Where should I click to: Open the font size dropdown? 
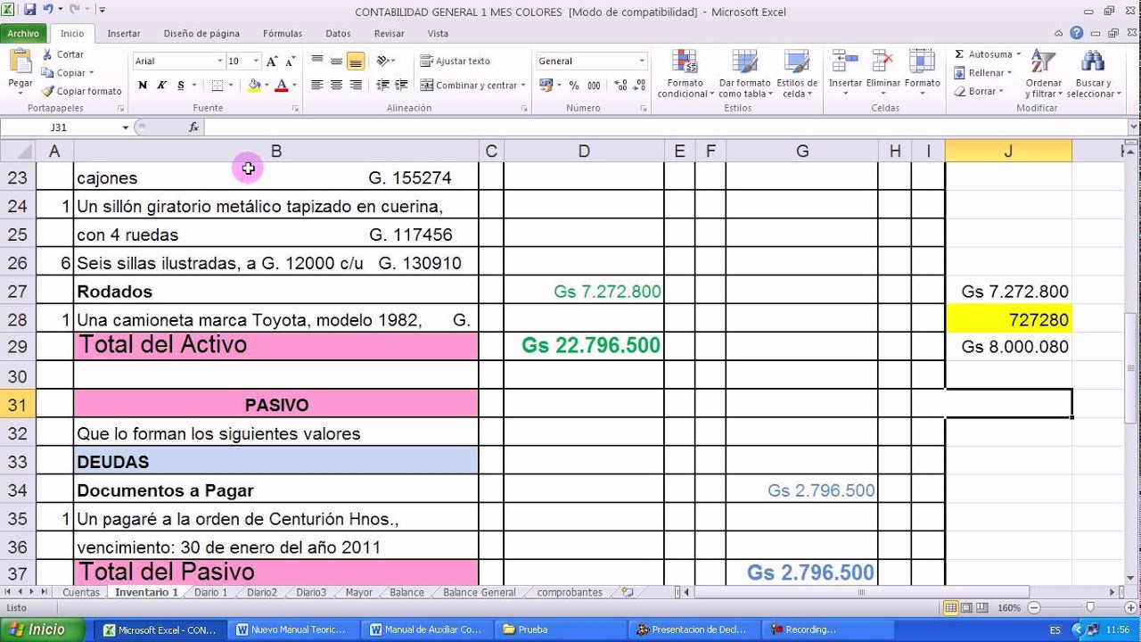click(256, 62)
